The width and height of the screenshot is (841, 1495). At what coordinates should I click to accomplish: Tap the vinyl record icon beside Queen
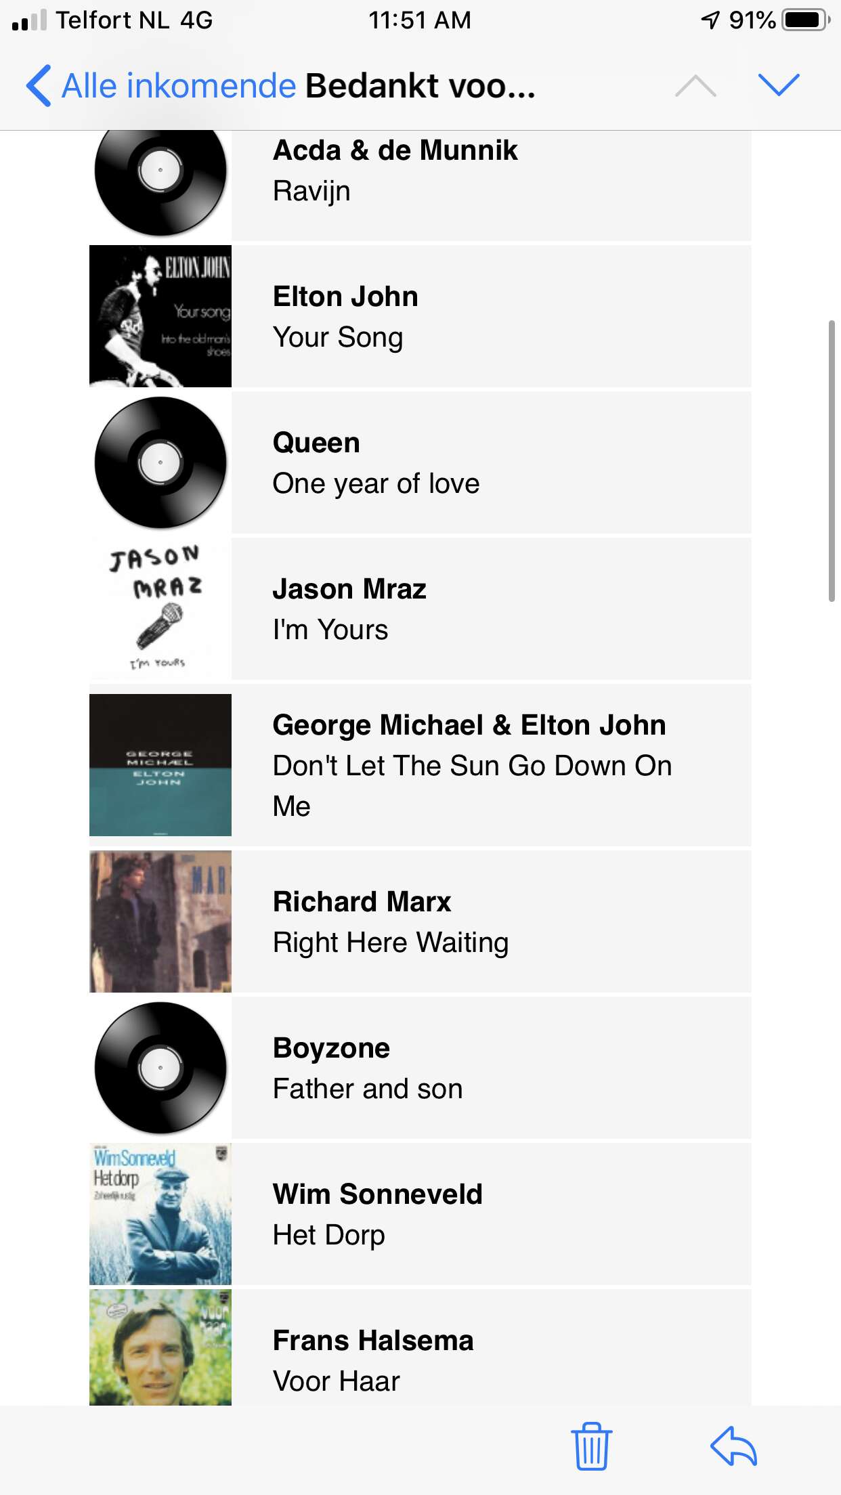tap(160, 462)
